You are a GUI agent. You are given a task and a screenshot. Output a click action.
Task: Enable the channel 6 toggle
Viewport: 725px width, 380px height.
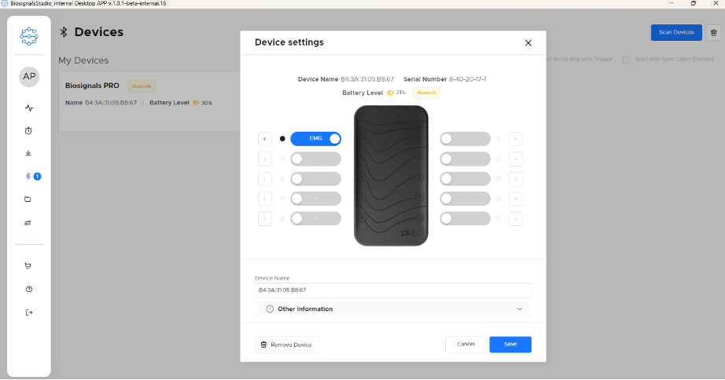point(466,138)
